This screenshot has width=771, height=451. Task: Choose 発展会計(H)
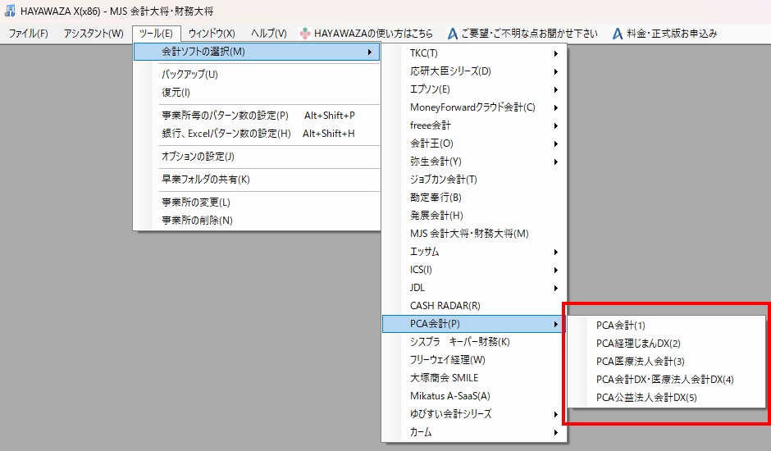(x=474, y=216)
